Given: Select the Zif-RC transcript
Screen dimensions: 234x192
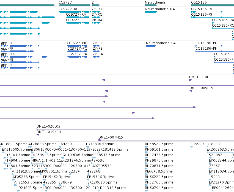Looking at the screenshot, I should click(x=96, y=17).
